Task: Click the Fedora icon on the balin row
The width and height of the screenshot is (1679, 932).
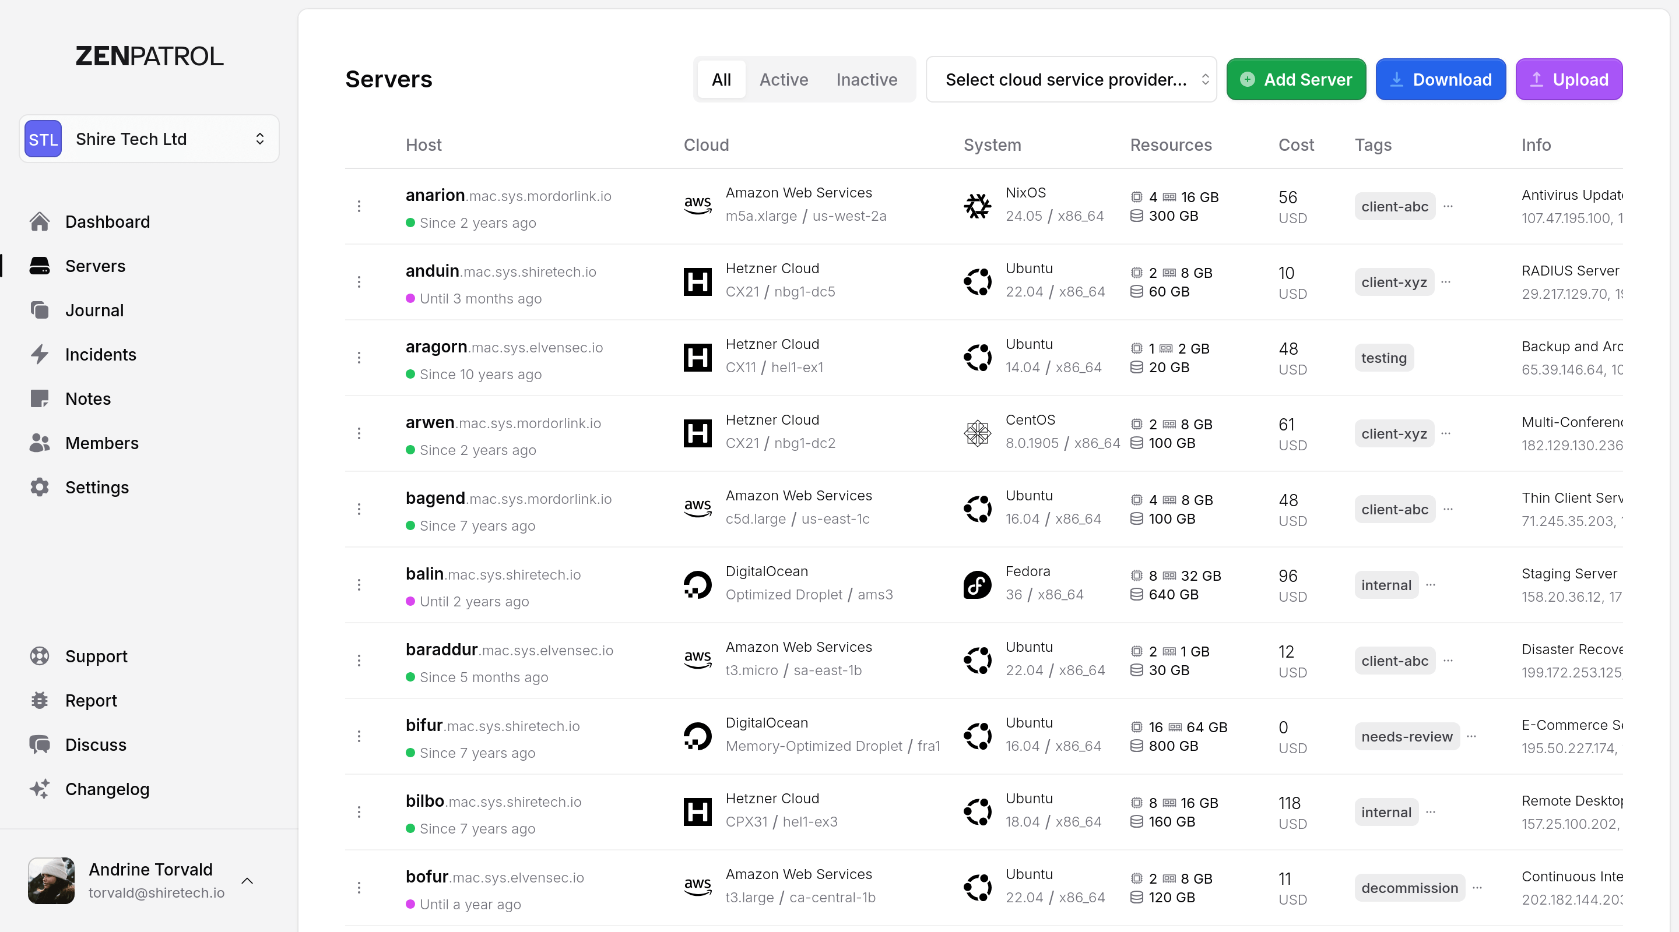Action: pos(977,584)
